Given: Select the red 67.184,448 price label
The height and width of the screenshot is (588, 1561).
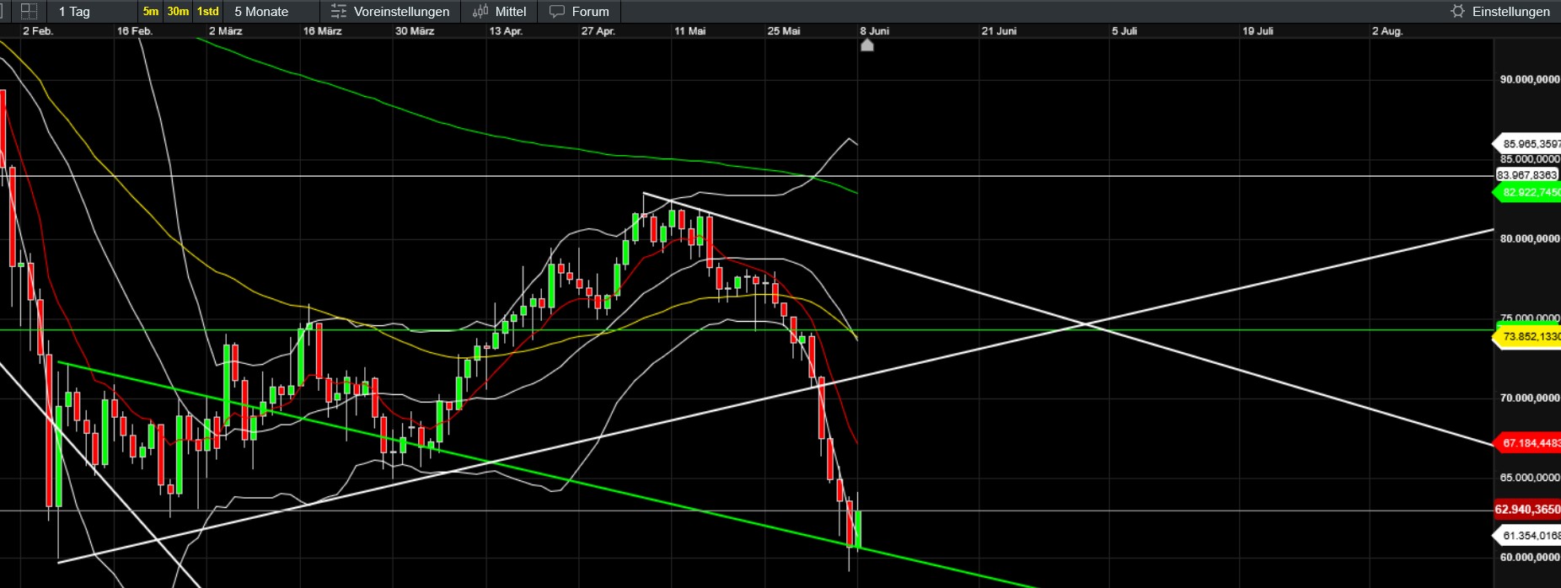Looking at the screenshot, I should coord(1527,442).
